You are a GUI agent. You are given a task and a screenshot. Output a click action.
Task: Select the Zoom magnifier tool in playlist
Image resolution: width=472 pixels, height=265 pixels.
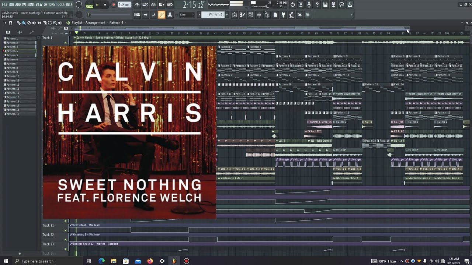(x=55, y=23)
